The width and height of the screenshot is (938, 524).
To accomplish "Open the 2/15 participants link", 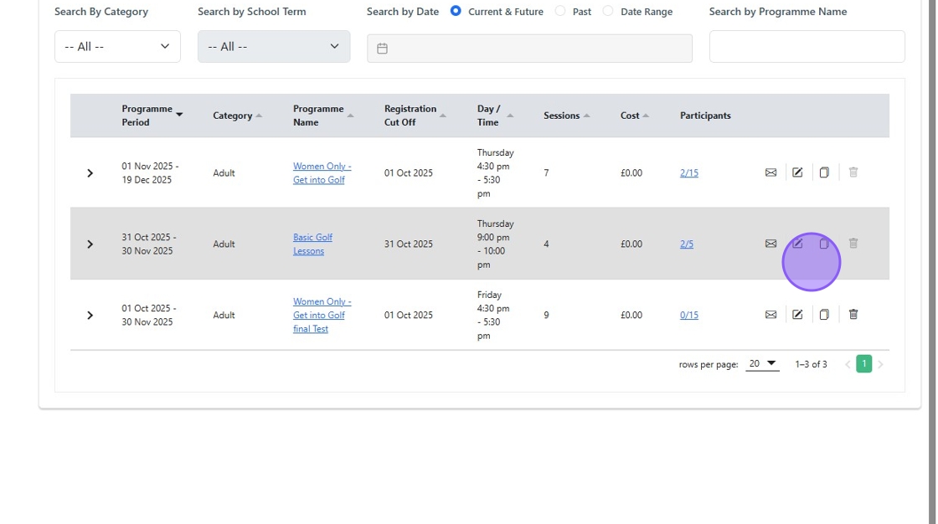I will pyautogui.click(x=688, y=172).
